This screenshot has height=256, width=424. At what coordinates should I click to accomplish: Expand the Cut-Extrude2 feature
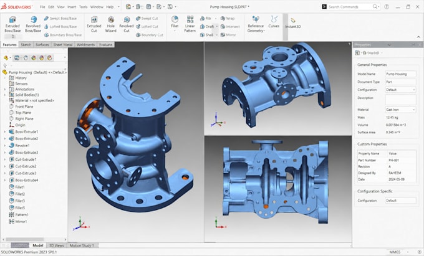coord(4,166)
